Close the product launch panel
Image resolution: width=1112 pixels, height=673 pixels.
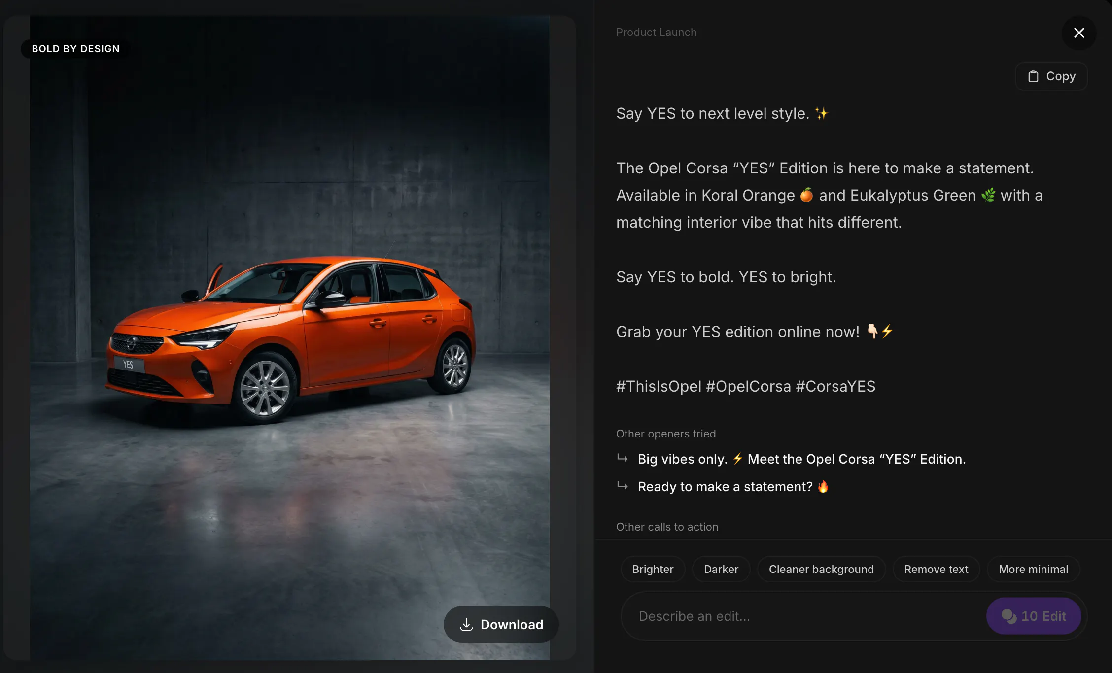coord(1079,33)
